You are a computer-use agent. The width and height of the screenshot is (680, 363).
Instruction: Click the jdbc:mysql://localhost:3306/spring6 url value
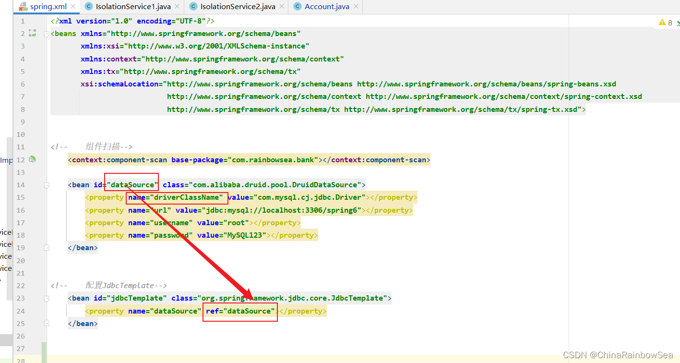281,210
